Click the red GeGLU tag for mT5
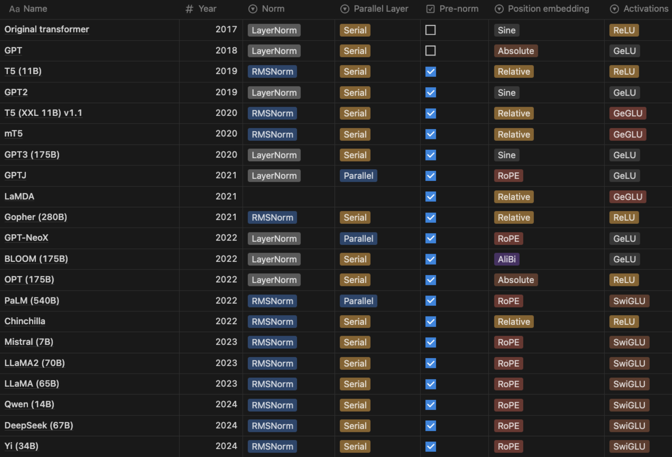 tap(627, 134)
